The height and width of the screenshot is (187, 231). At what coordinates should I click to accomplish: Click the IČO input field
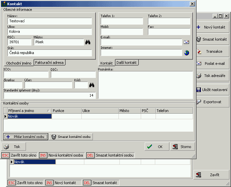tap(26, 75)
